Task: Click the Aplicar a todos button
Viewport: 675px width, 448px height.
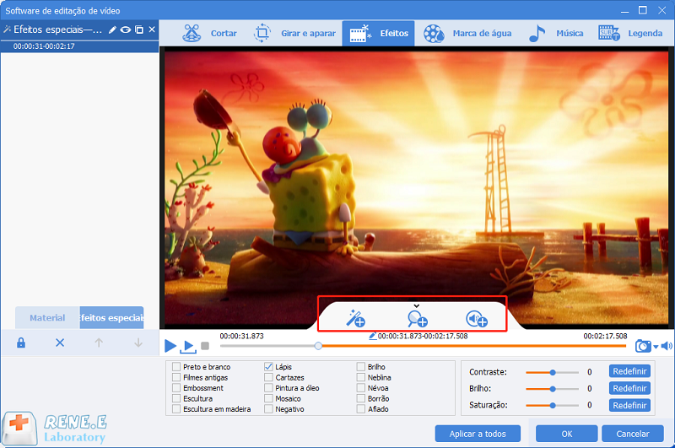Action: 478,434
